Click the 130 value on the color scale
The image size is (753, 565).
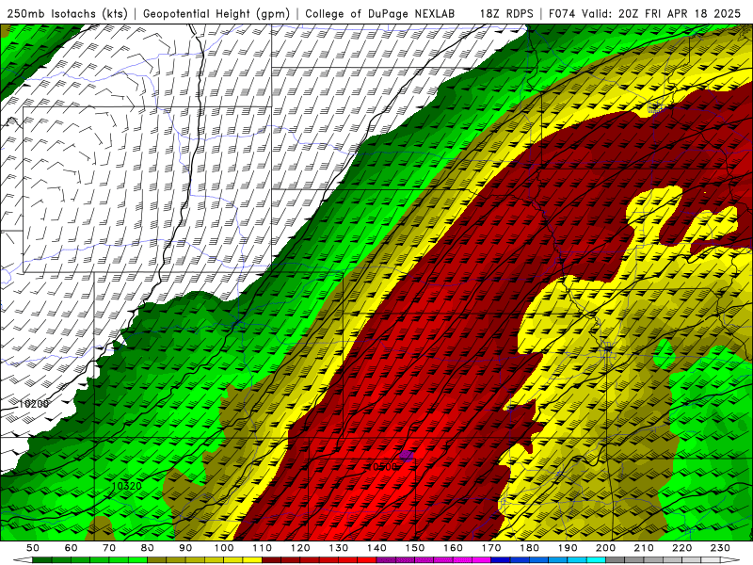(x=339, y=548)
